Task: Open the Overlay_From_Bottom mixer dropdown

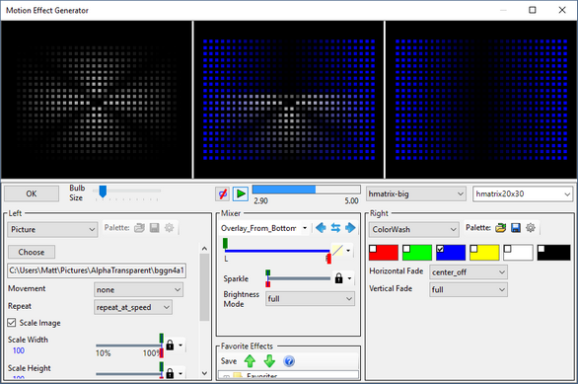Action: [264, 228]
